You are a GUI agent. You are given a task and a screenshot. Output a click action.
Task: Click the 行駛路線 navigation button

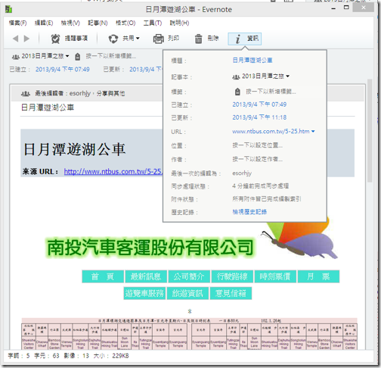coord(232,276)
